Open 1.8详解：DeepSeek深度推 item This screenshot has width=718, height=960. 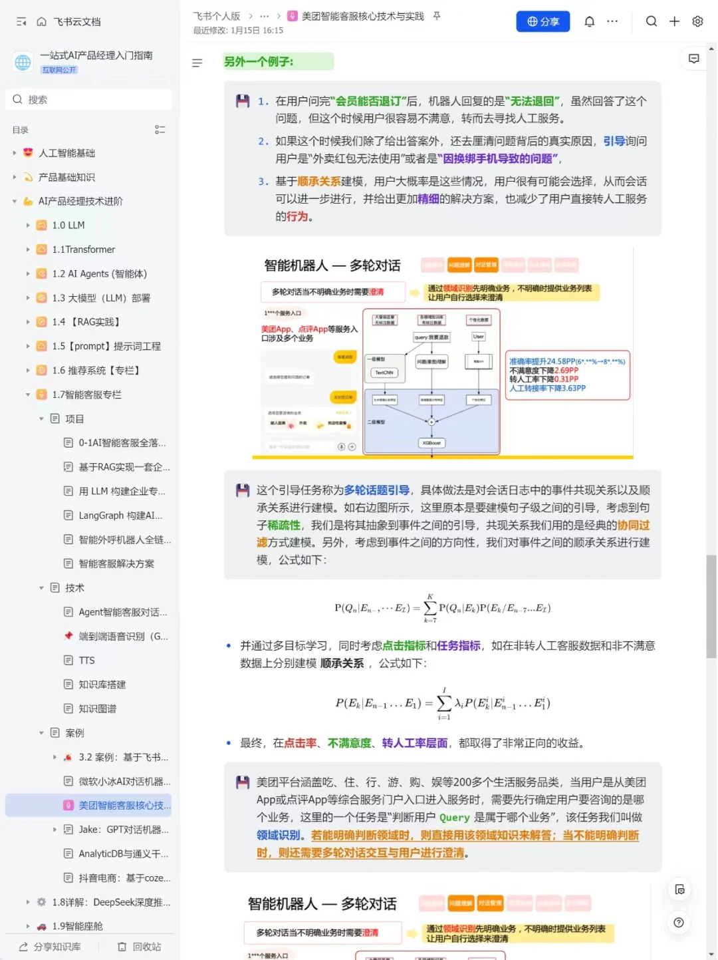(111, 902)
